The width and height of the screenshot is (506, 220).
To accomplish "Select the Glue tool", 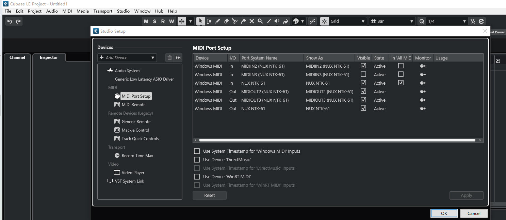I will point(243,21).
